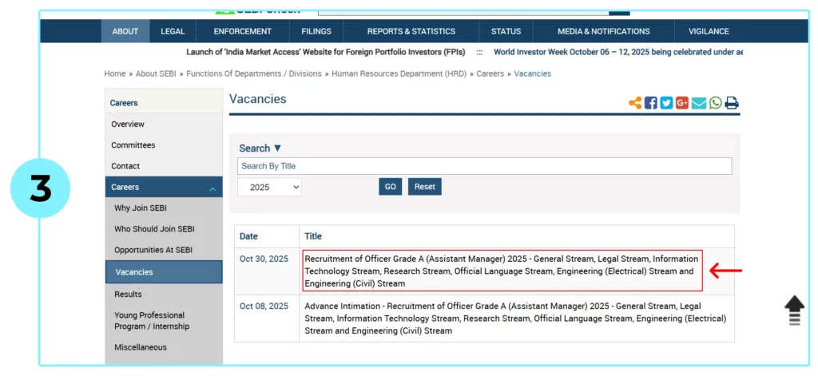Go to Home breadcrumb
The image size is (818, 376).
coord(115,73)
